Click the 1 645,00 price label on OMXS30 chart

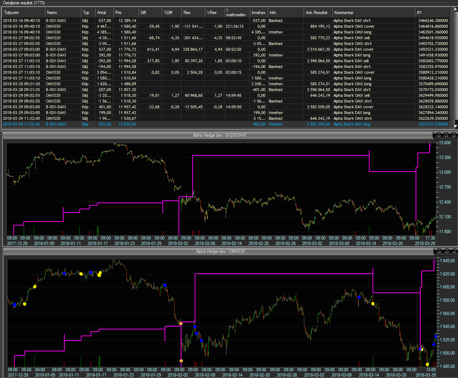(x=447, y=260)
